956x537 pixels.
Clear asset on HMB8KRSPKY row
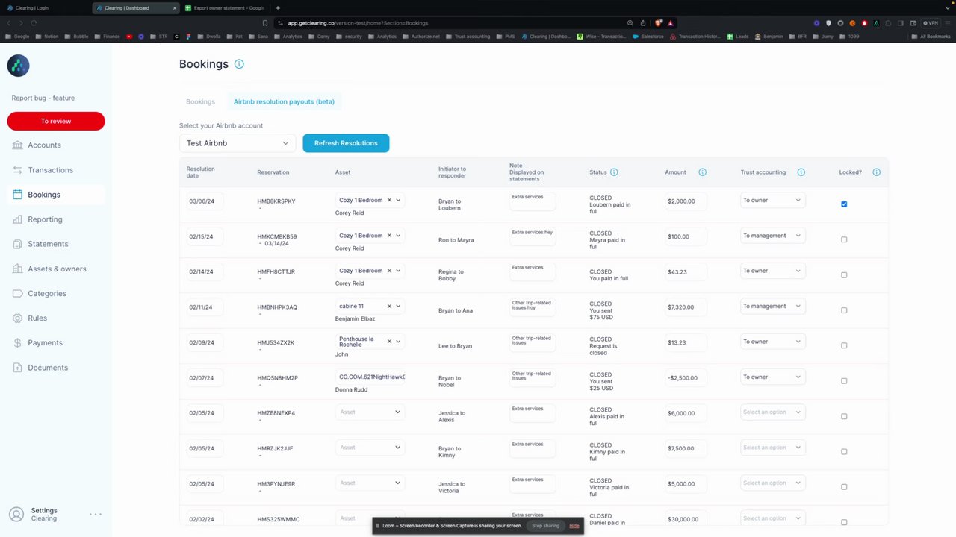[x=389, y=200]
